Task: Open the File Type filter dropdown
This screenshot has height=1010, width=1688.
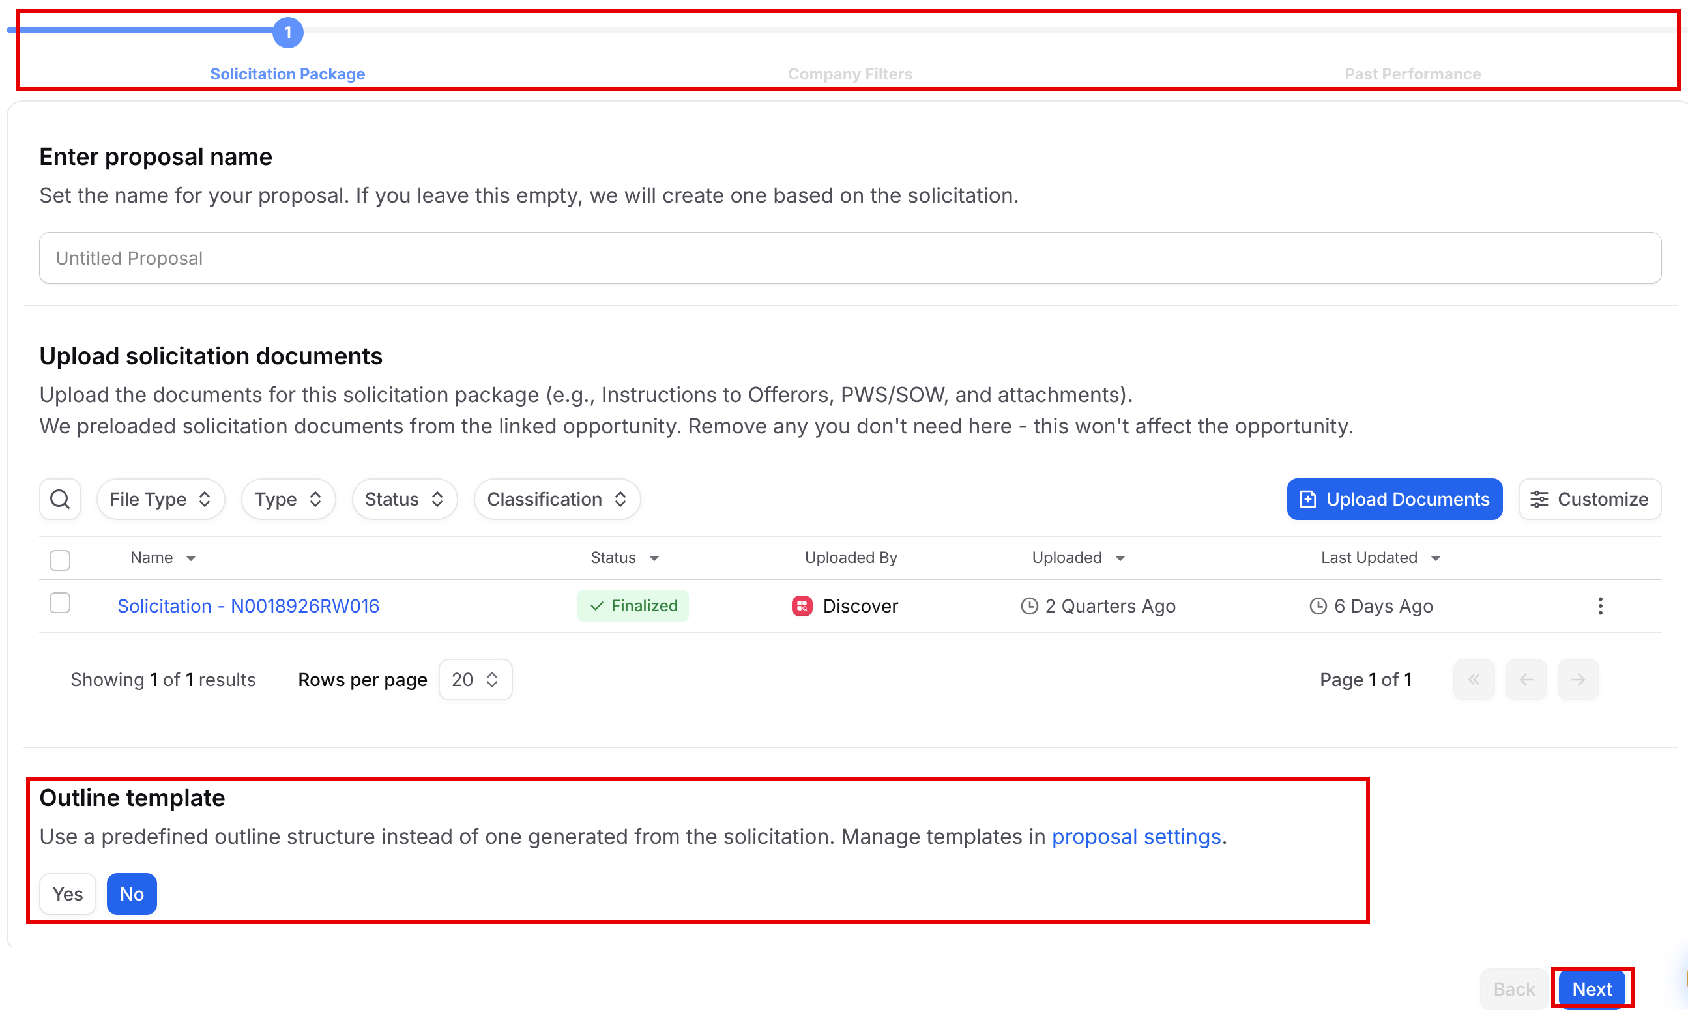Action: pos(160,499)
